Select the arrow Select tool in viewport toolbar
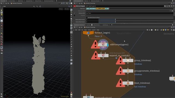 [x=2, y=18]
